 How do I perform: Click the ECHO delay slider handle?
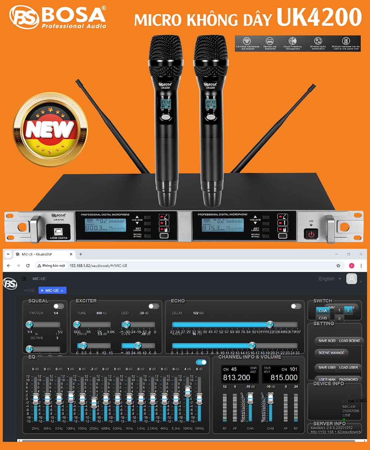pos(270,324)
